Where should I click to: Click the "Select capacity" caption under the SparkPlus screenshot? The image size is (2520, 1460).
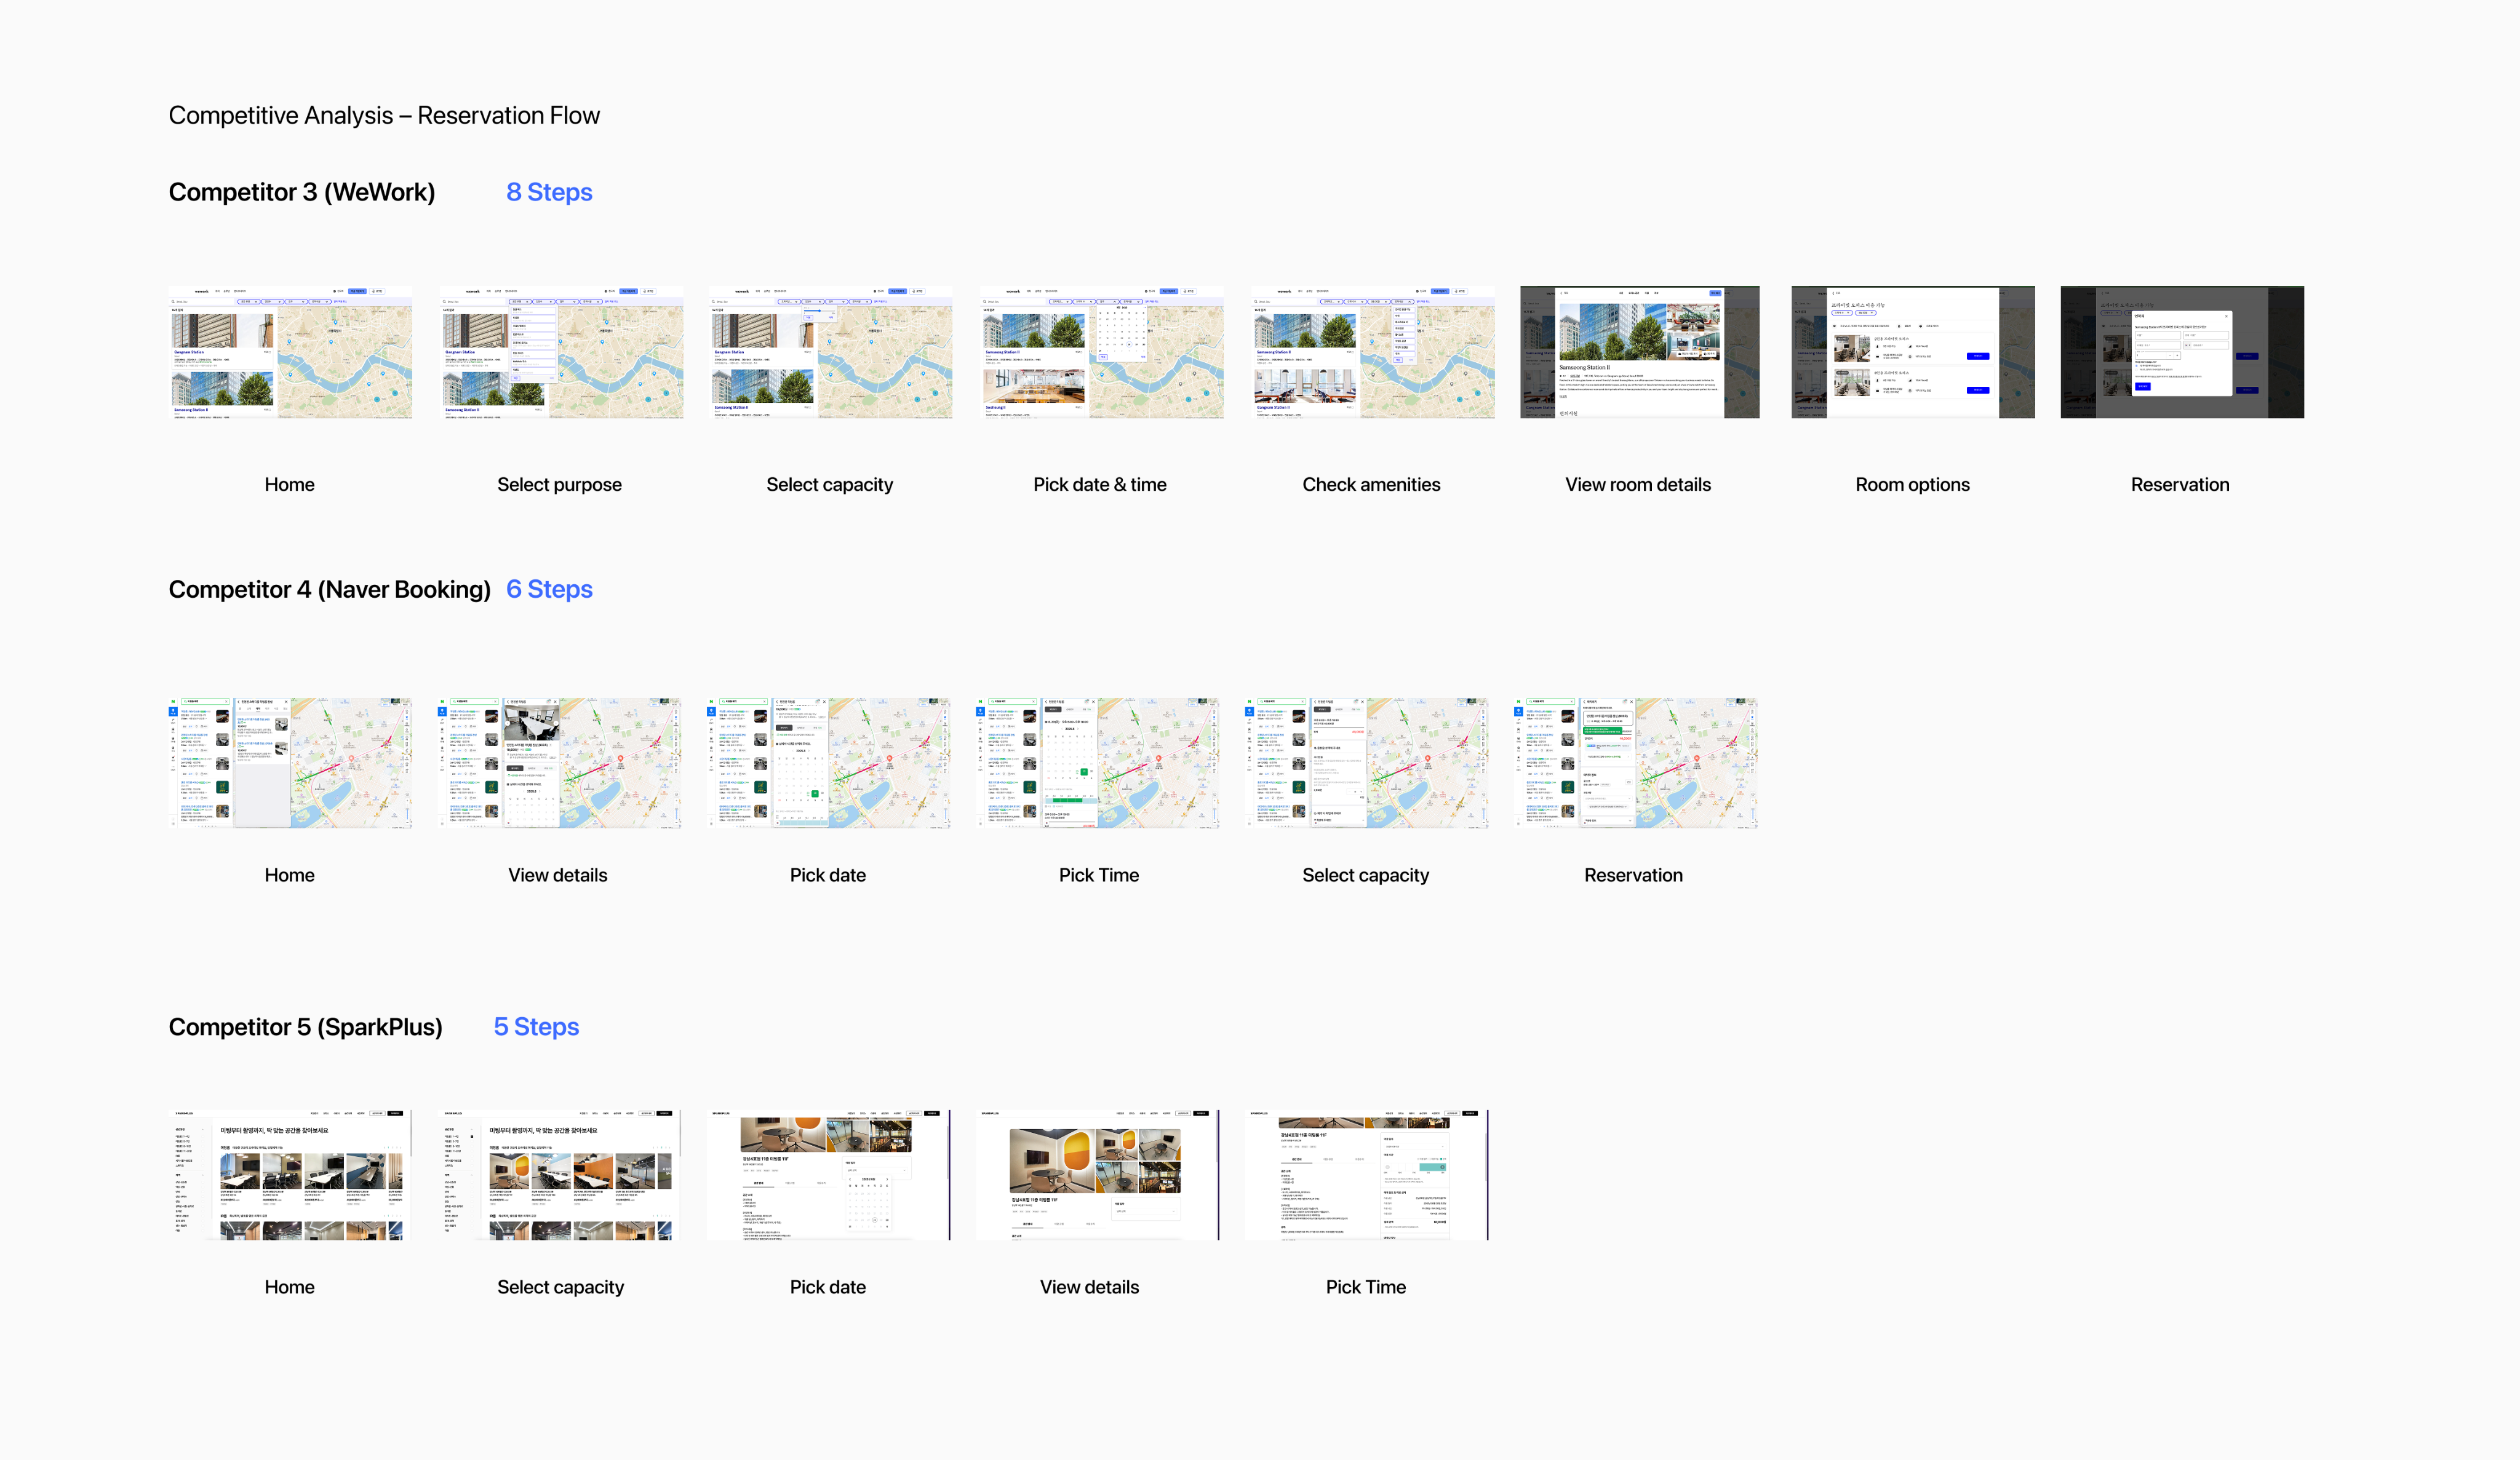pos(560,1287)
